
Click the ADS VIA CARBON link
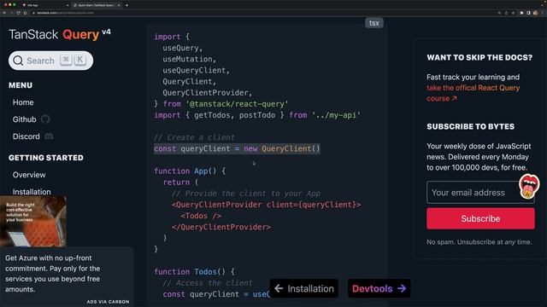coord(108,302)
